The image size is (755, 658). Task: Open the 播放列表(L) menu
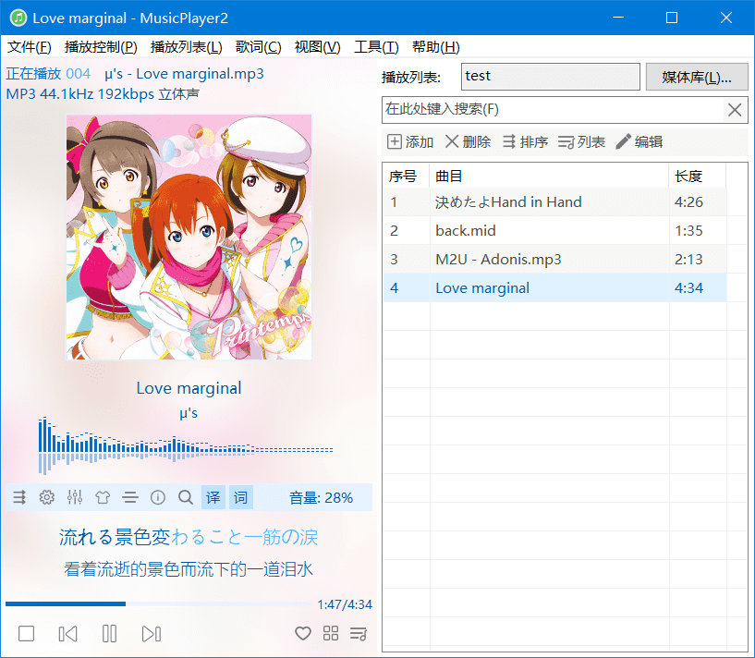[x=187, y=47]
